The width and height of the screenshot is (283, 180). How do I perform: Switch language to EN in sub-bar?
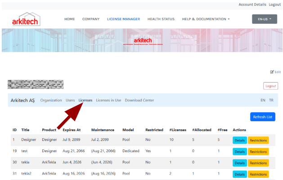263,100
